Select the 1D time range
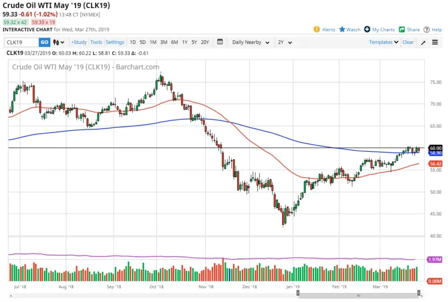 [x=133, y=42]
